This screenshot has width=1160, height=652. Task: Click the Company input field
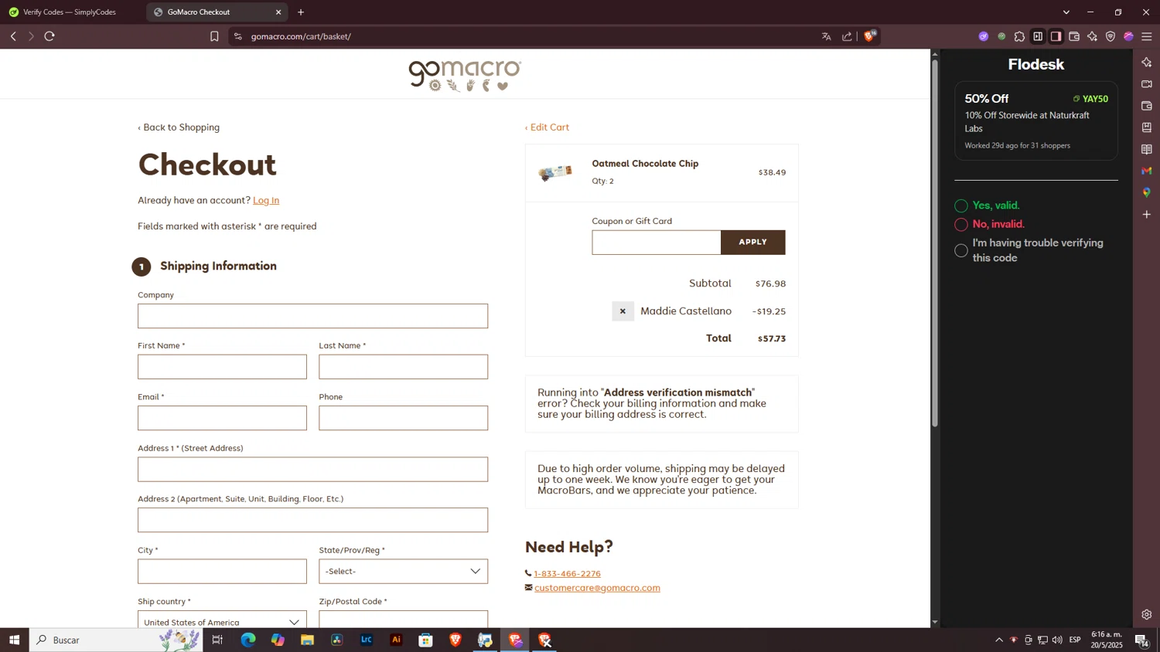coord(312,316)
